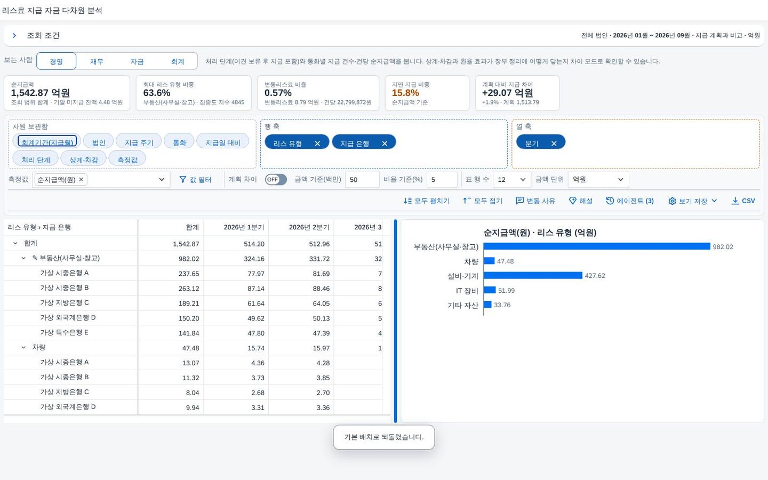
Task: Expand the 조회 조건 panel chevron
Action: 14,36
